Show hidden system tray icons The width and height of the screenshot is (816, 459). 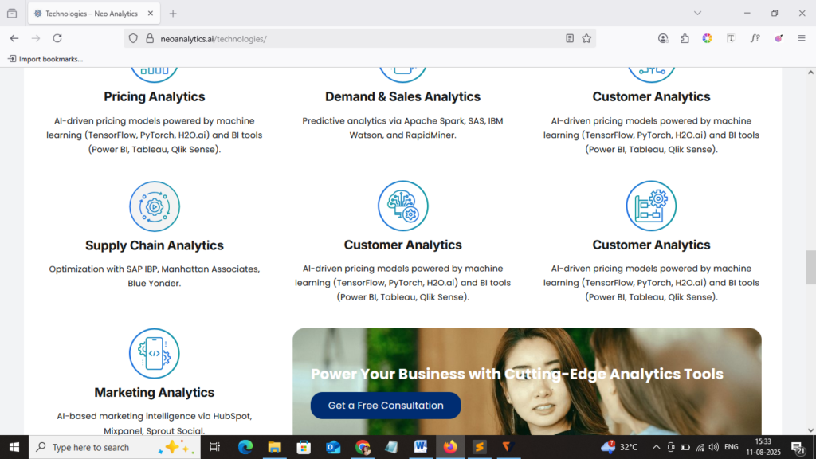(657, 447)
